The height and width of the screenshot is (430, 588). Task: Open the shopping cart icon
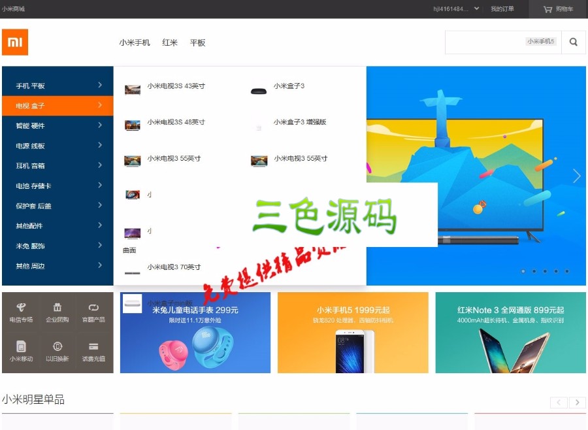pyautogui.click(x=548, y=9)
